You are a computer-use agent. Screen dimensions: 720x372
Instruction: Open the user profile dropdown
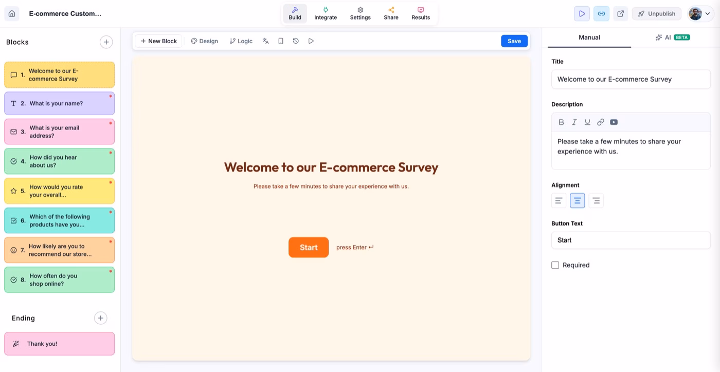pos(700,14)
